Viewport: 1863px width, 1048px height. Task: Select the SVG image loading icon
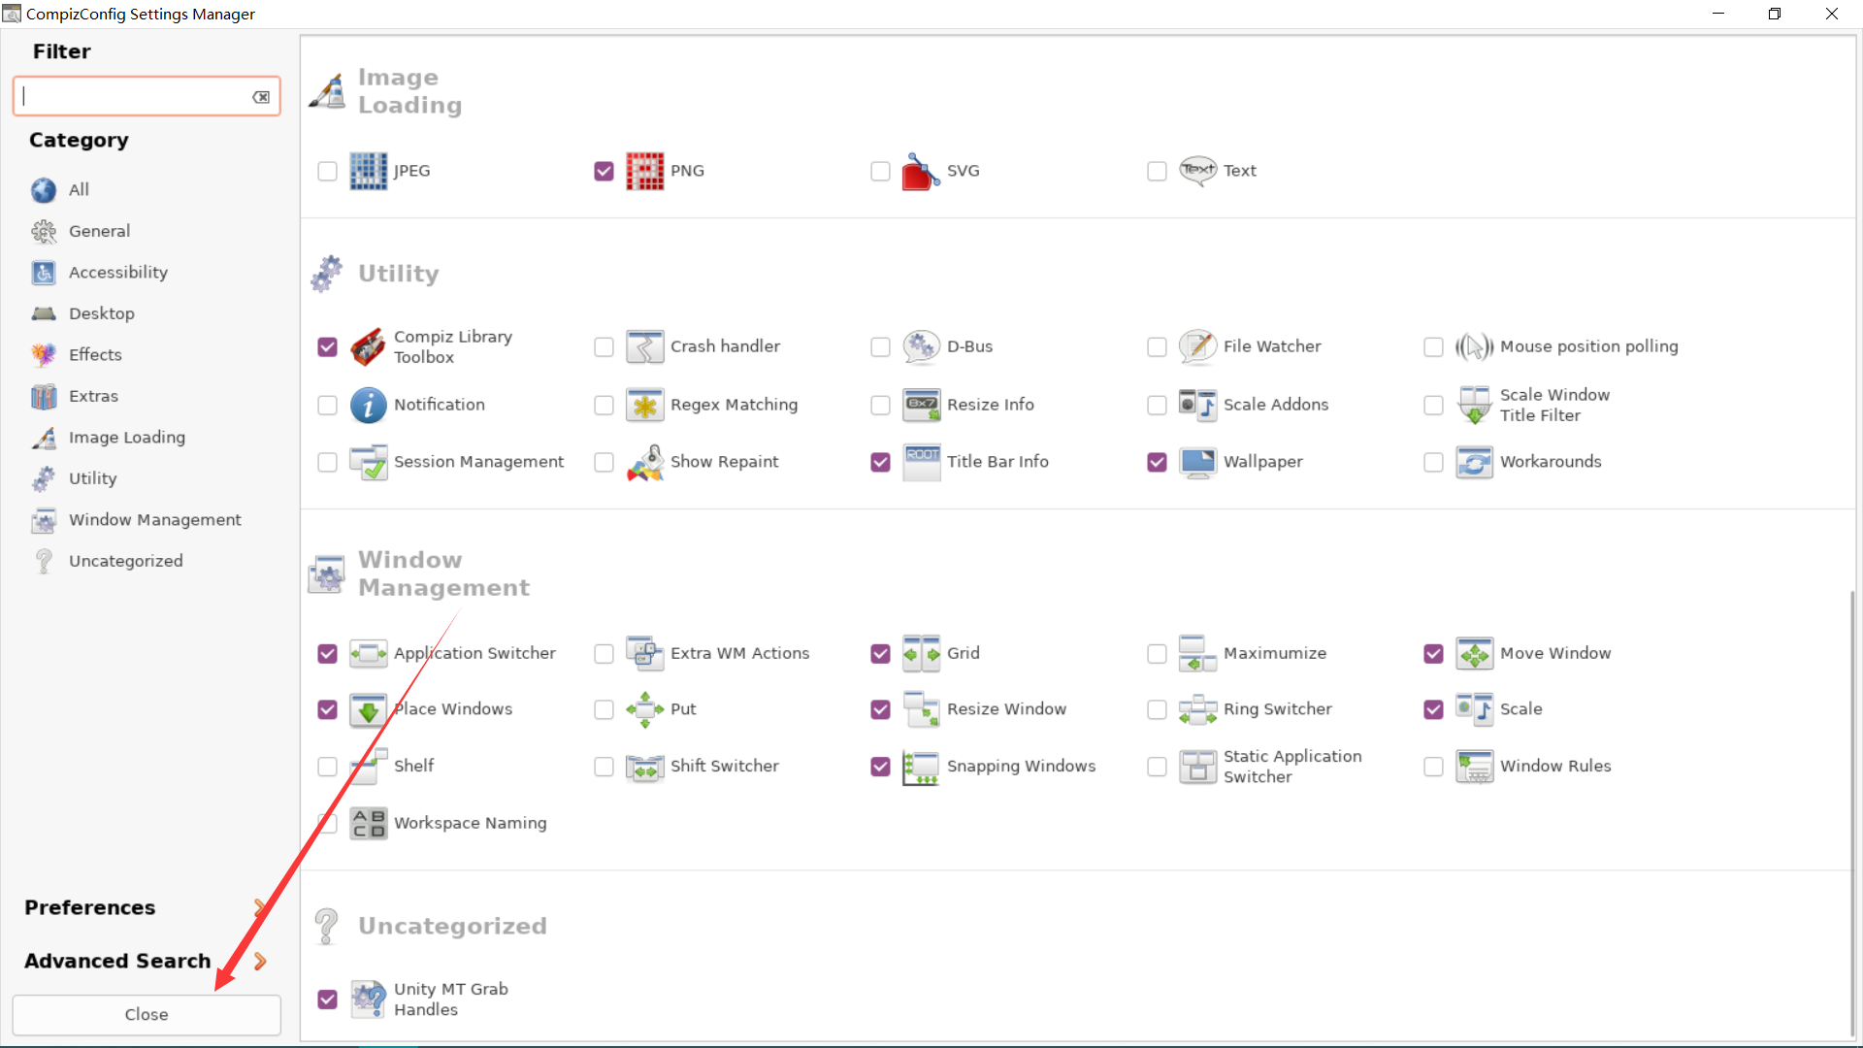tap(919, 171)
